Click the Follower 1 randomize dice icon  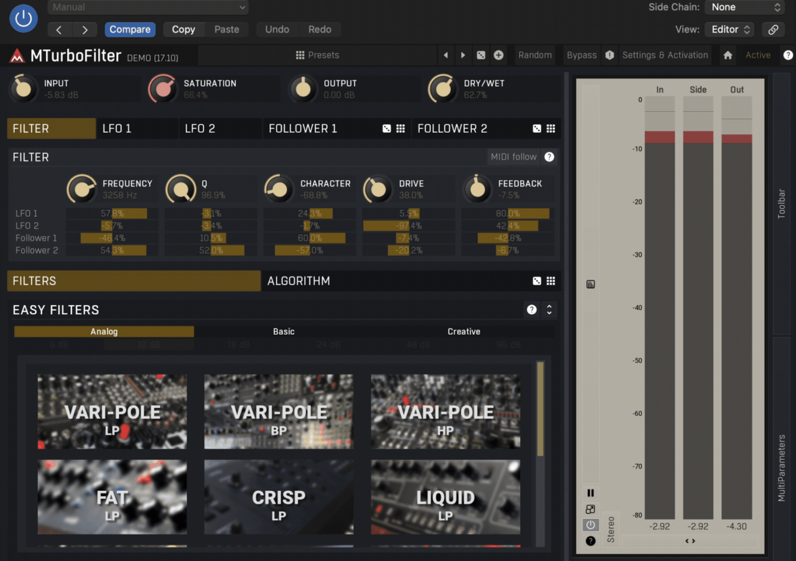[387, 129]
